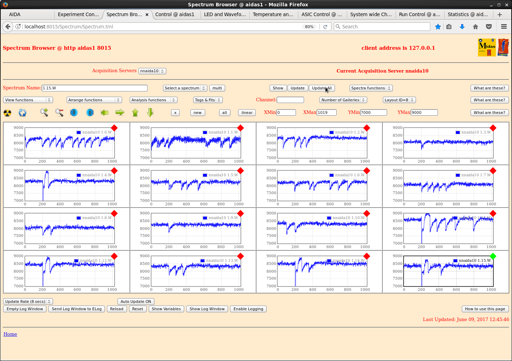The image size is (512, 361).
Task: Click the blue legend swatch of nnaida10 1.5.W
Action: tap(205, 175)
